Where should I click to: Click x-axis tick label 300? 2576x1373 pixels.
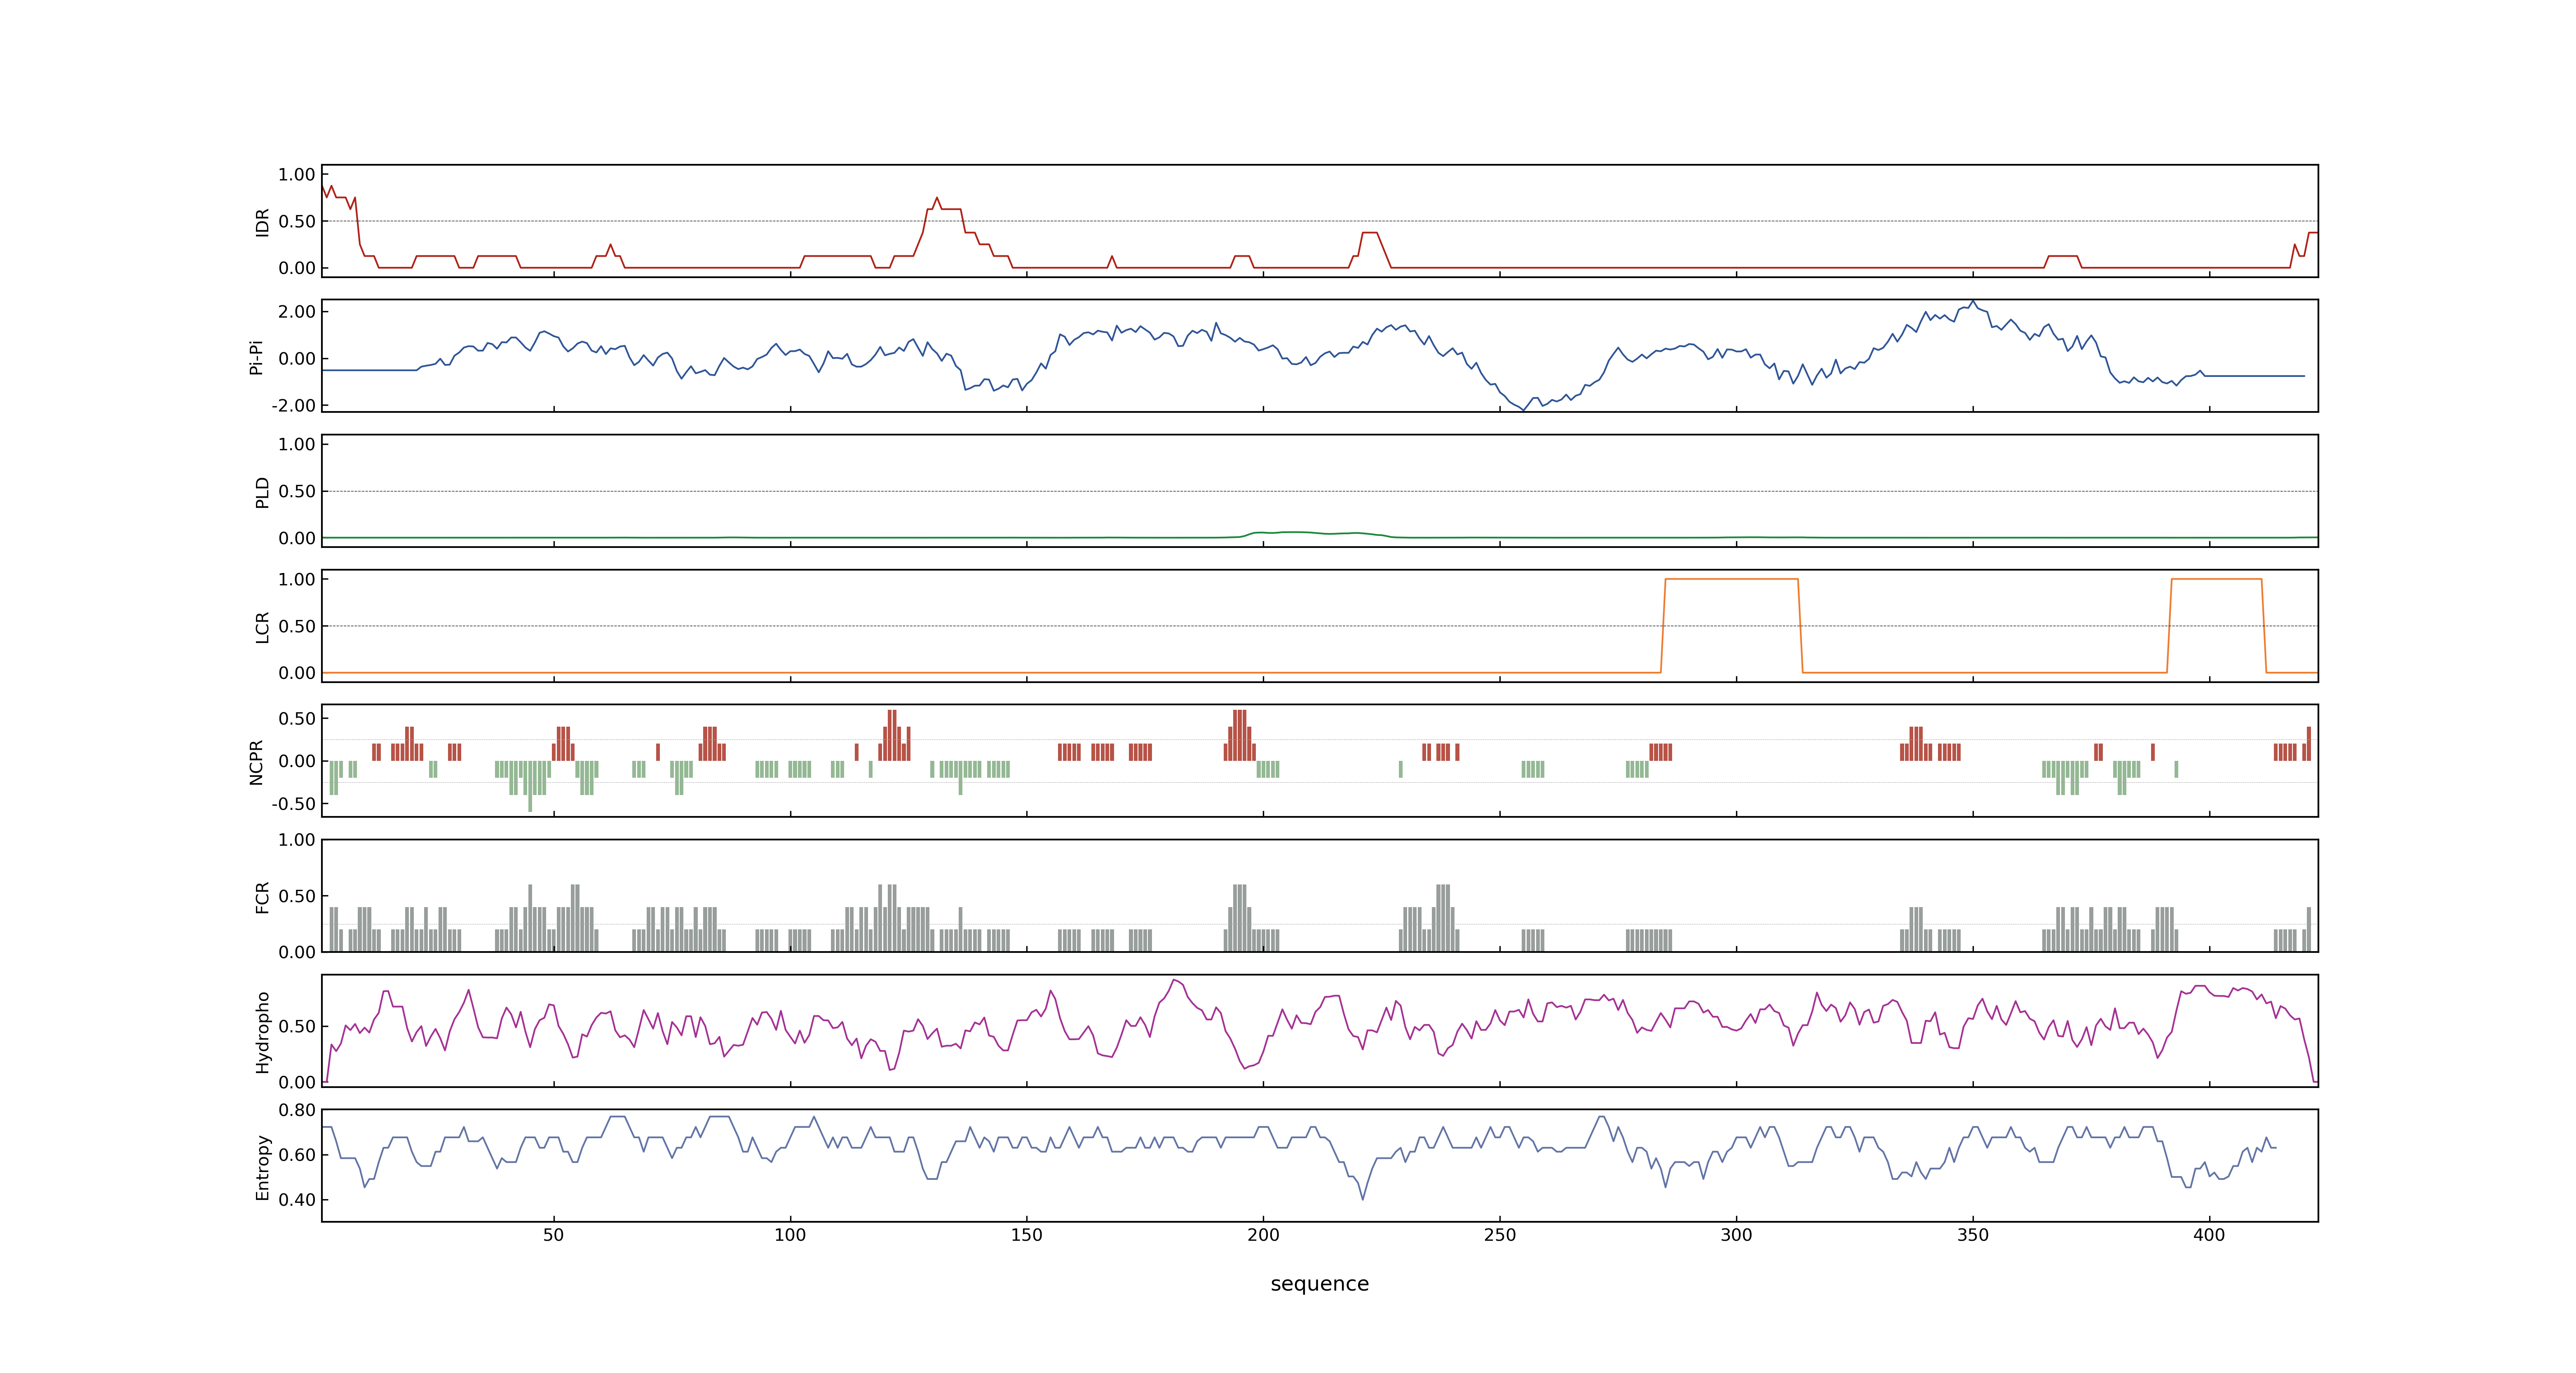point(1736,1235)
